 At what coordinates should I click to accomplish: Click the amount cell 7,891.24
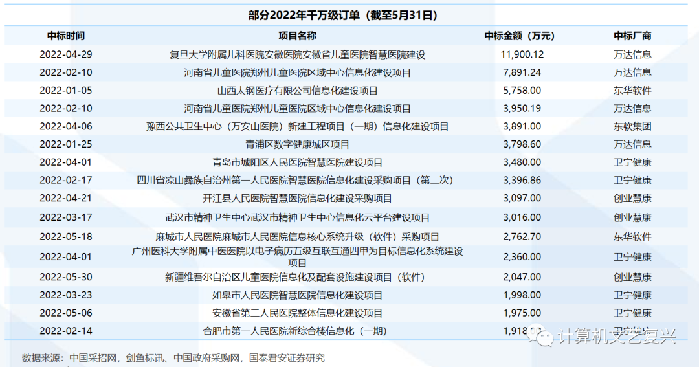click(522, 72)
